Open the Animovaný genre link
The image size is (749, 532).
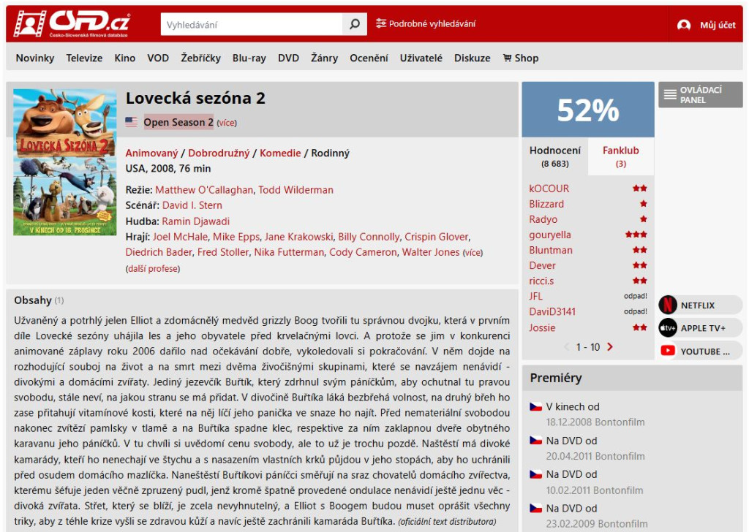pyautogui.click(x=151, y=153)
